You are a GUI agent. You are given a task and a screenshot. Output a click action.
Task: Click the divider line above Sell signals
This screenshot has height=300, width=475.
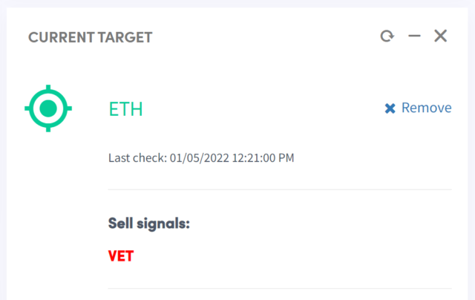click(280, 189)
